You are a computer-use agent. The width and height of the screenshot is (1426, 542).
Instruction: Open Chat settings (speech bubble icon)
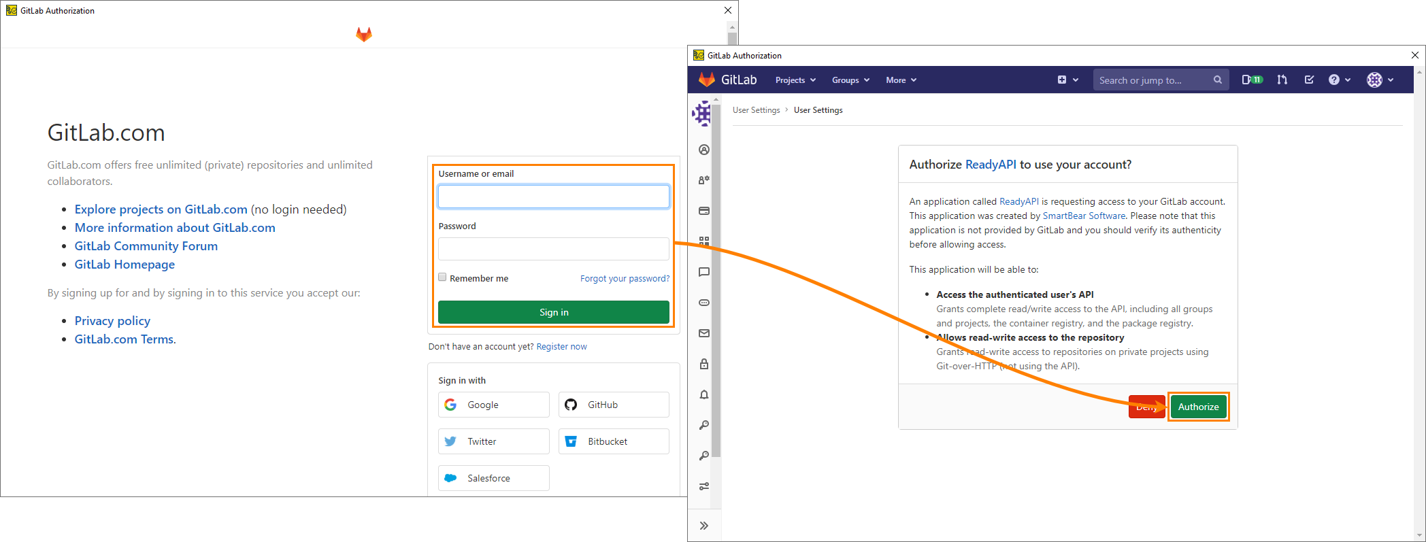[x=704, y=272]
